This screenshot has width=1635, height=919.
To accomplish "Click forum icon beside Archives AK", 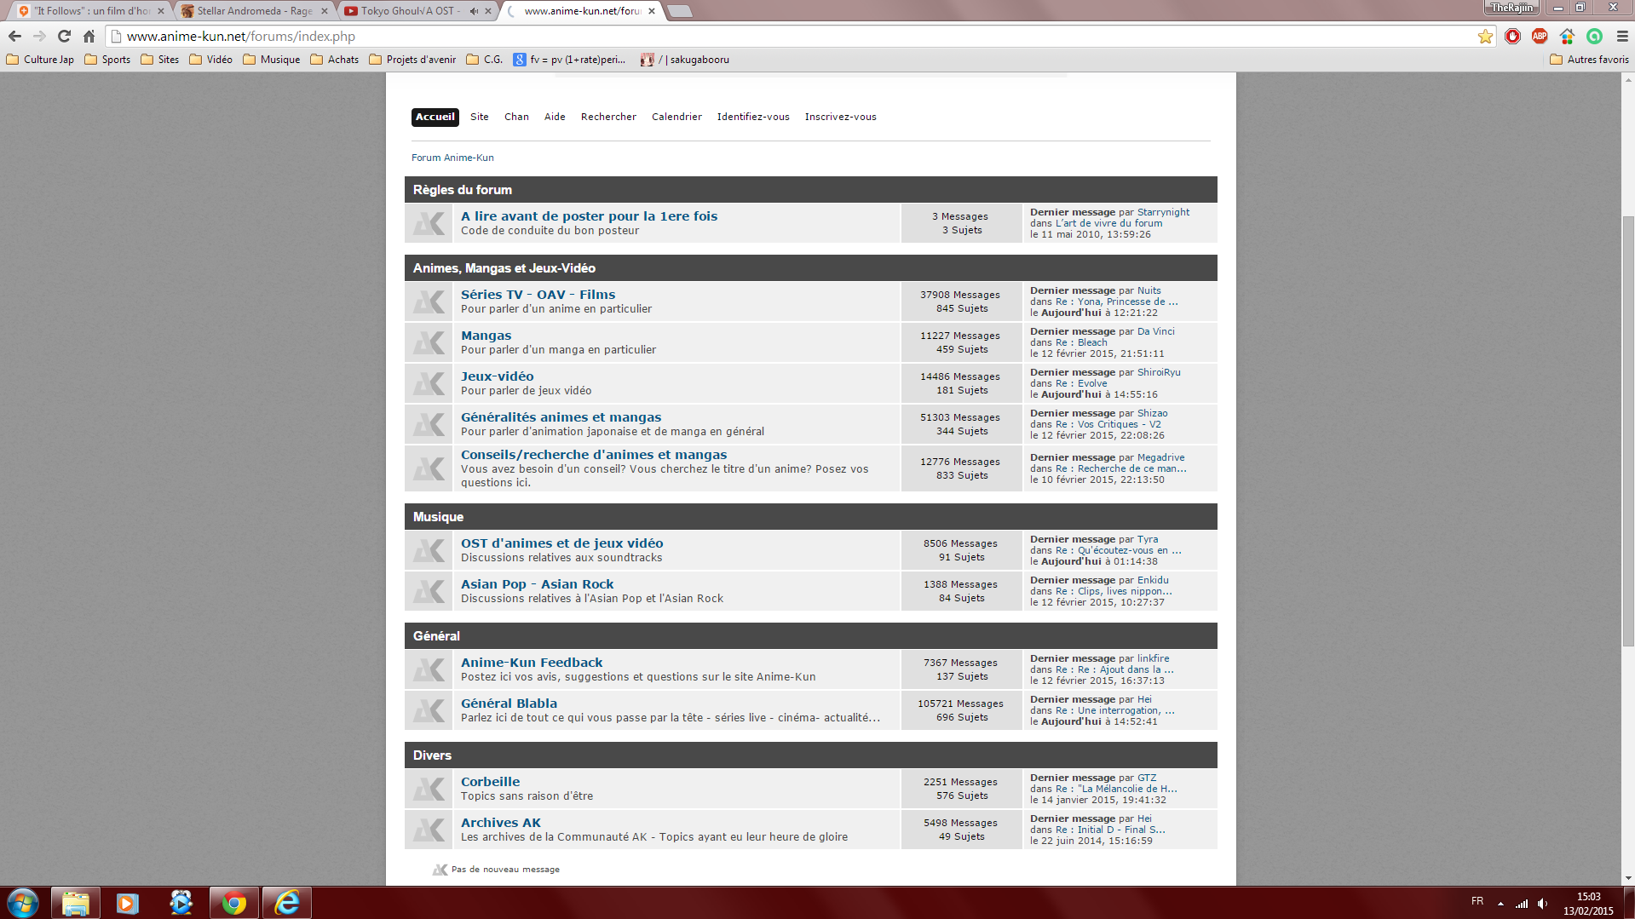I will point(429,830).
